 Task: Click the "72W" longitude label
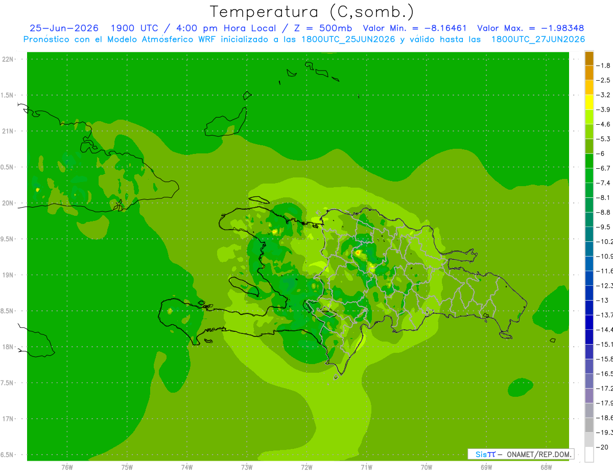click(306, 467)
